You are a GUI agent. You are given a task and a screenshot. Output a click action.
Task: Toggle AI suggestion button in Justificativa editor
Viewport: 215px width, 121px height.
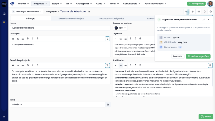(x=210, y=66)
